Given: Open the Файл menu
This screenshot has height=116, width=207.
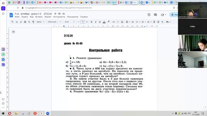Looking at the screenshot, I should click(17, 17).
